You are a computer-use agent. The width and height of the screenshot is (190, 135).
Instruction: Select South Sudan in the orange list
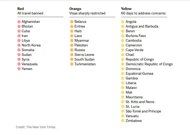84,60
